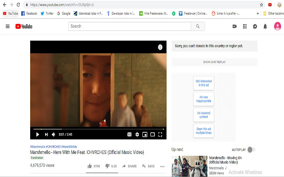Go to YouTube home via logo

coord(24,27)
